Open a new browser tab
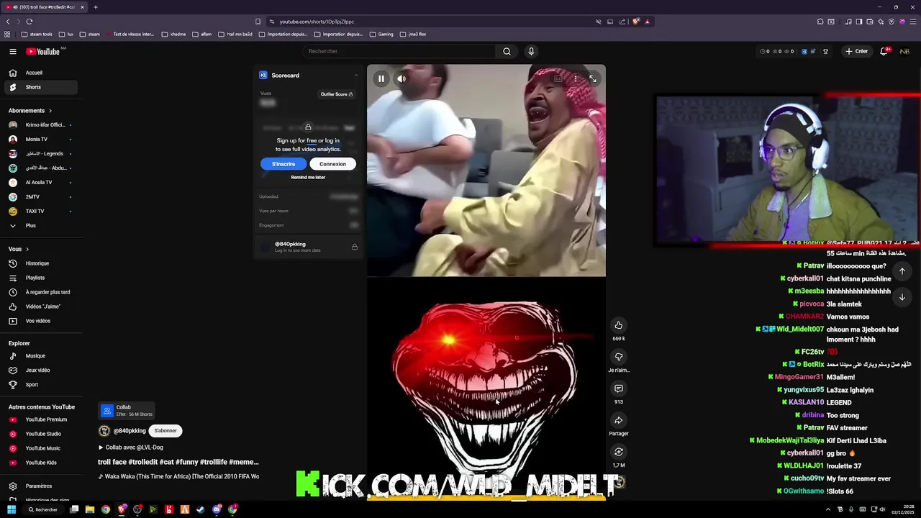The width and height of the screenshot is (921, 518). [95, 7]
